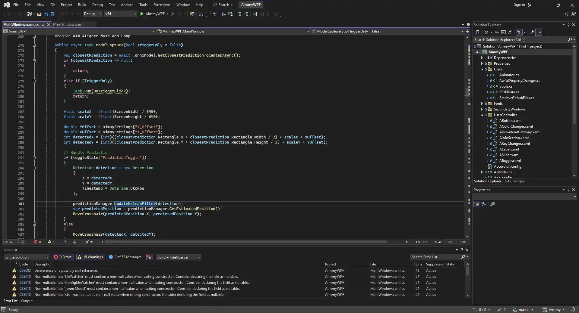The width and height of the screenshot is (579, 313).
Task: Open the Sync with Active Document icon
Action: tap(496, 32)
